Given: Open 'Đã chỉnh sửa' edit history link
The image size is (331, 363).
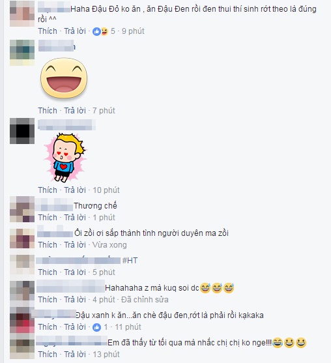Looking at the screenshot, I should coord(145,299).
